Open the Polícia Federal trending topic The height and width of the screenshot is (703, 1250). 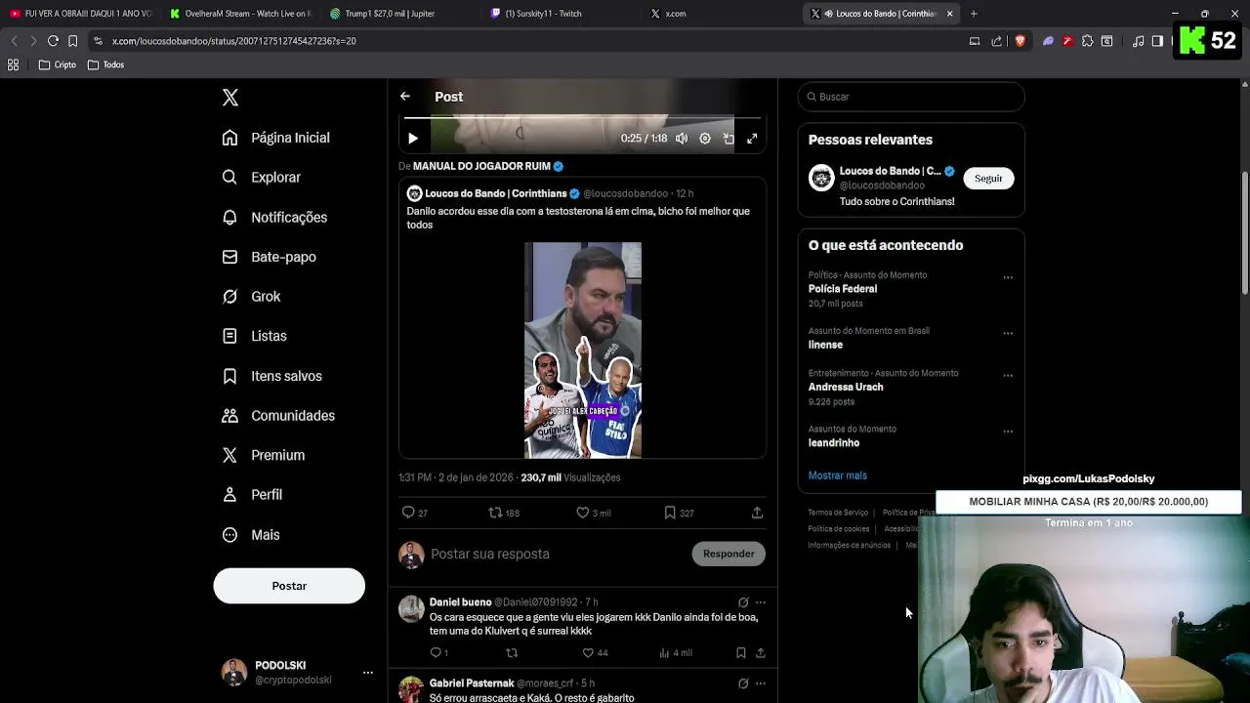point(843,289)
